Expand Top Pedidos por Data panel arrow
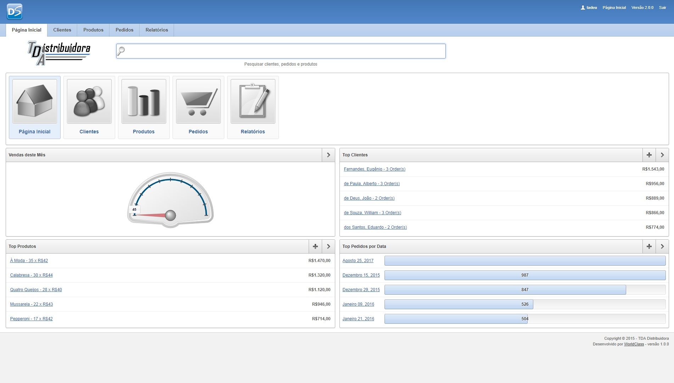674x383 pixels. coord(662,246)
